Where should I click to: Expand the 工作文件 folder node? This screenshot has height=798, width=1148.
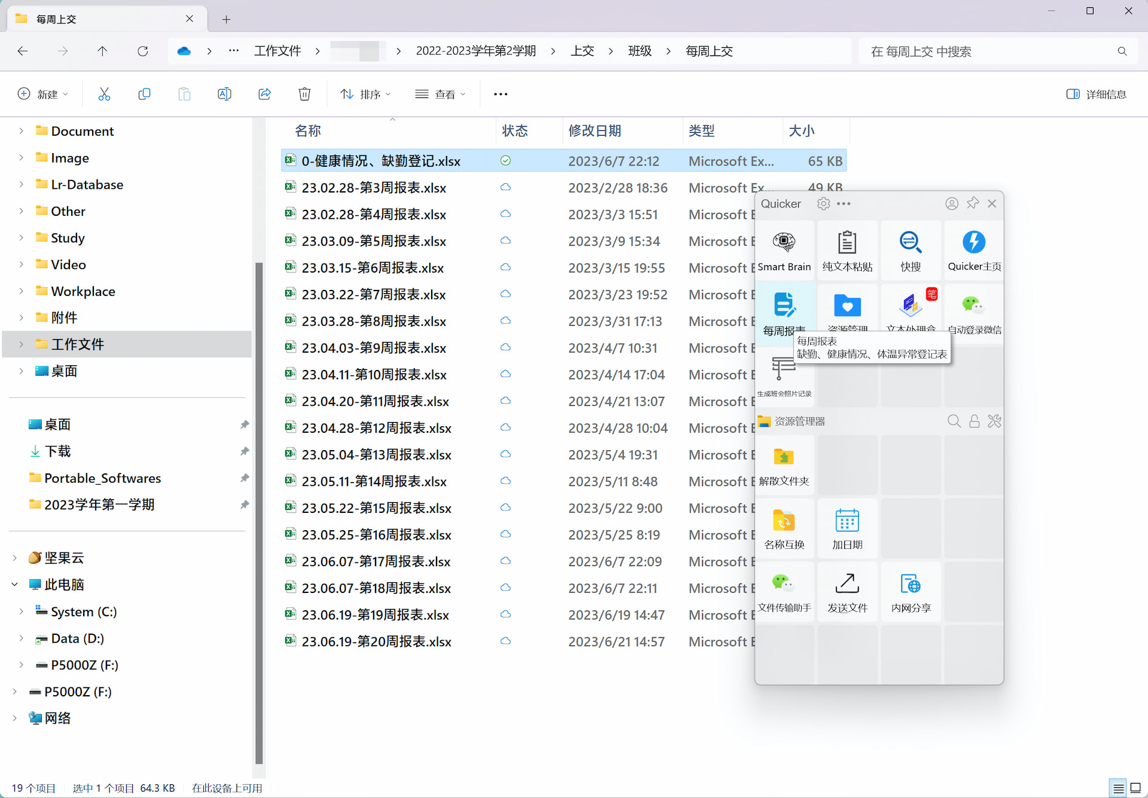[22, 344]
